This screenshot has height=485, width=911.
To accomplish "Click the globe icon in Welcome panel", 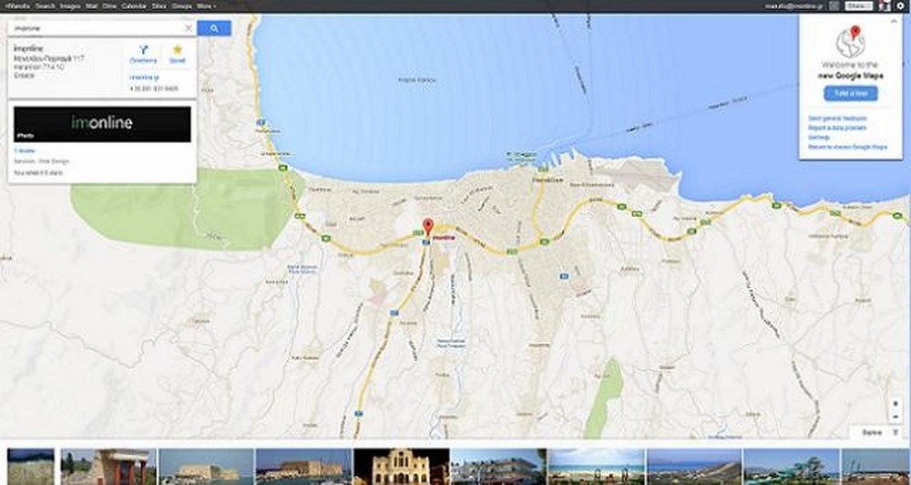I will [851, 42].
